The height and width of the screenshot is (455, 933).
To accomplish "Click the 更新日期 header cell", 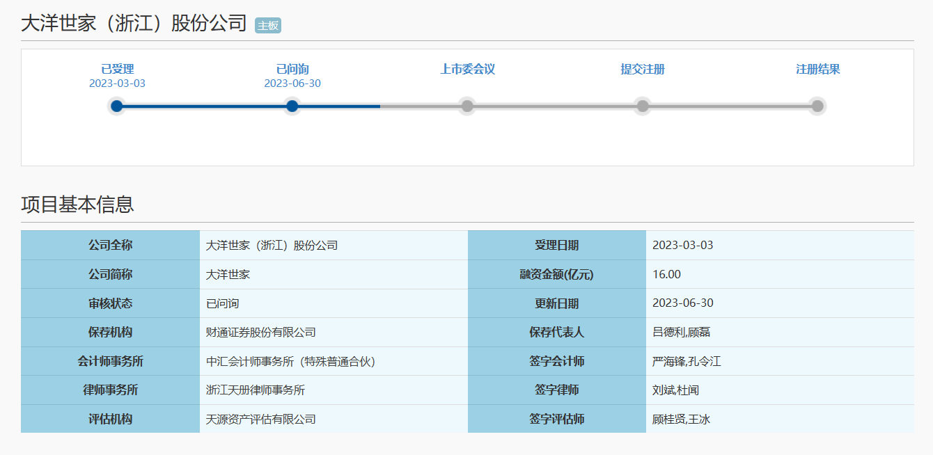I will point(557,303).
